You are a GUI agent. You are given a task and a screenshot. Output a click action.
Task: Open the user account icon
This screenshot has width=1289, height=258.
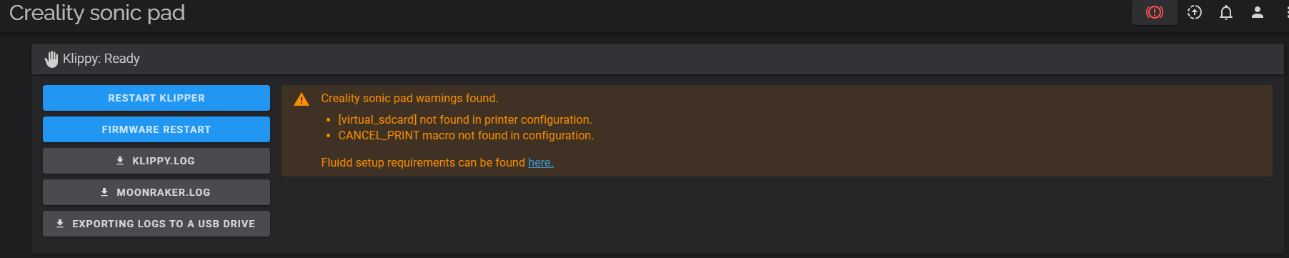(1258, 12)
